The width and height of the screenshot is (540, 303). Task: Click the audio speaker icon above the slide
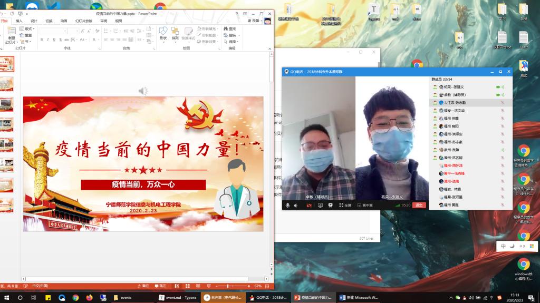(x=143, y=91)
